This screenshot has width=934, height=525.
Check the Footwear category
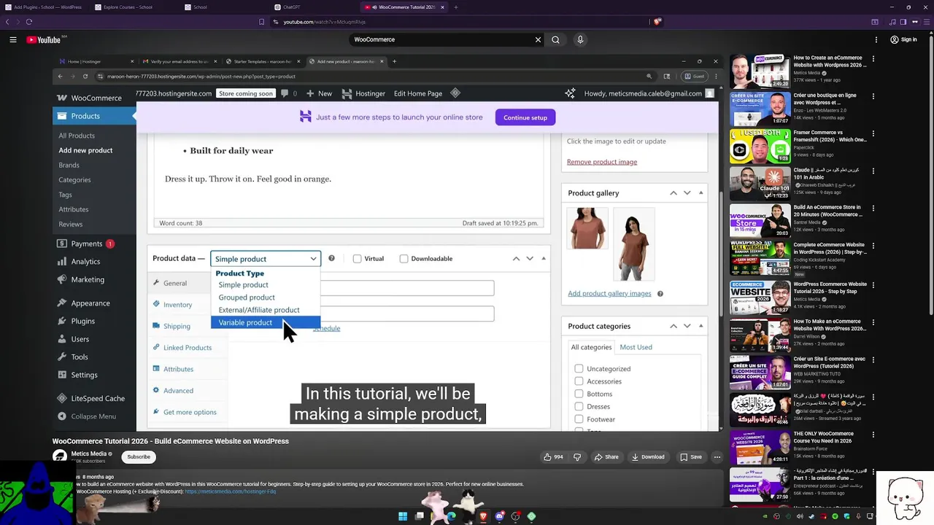coord(579,419)
